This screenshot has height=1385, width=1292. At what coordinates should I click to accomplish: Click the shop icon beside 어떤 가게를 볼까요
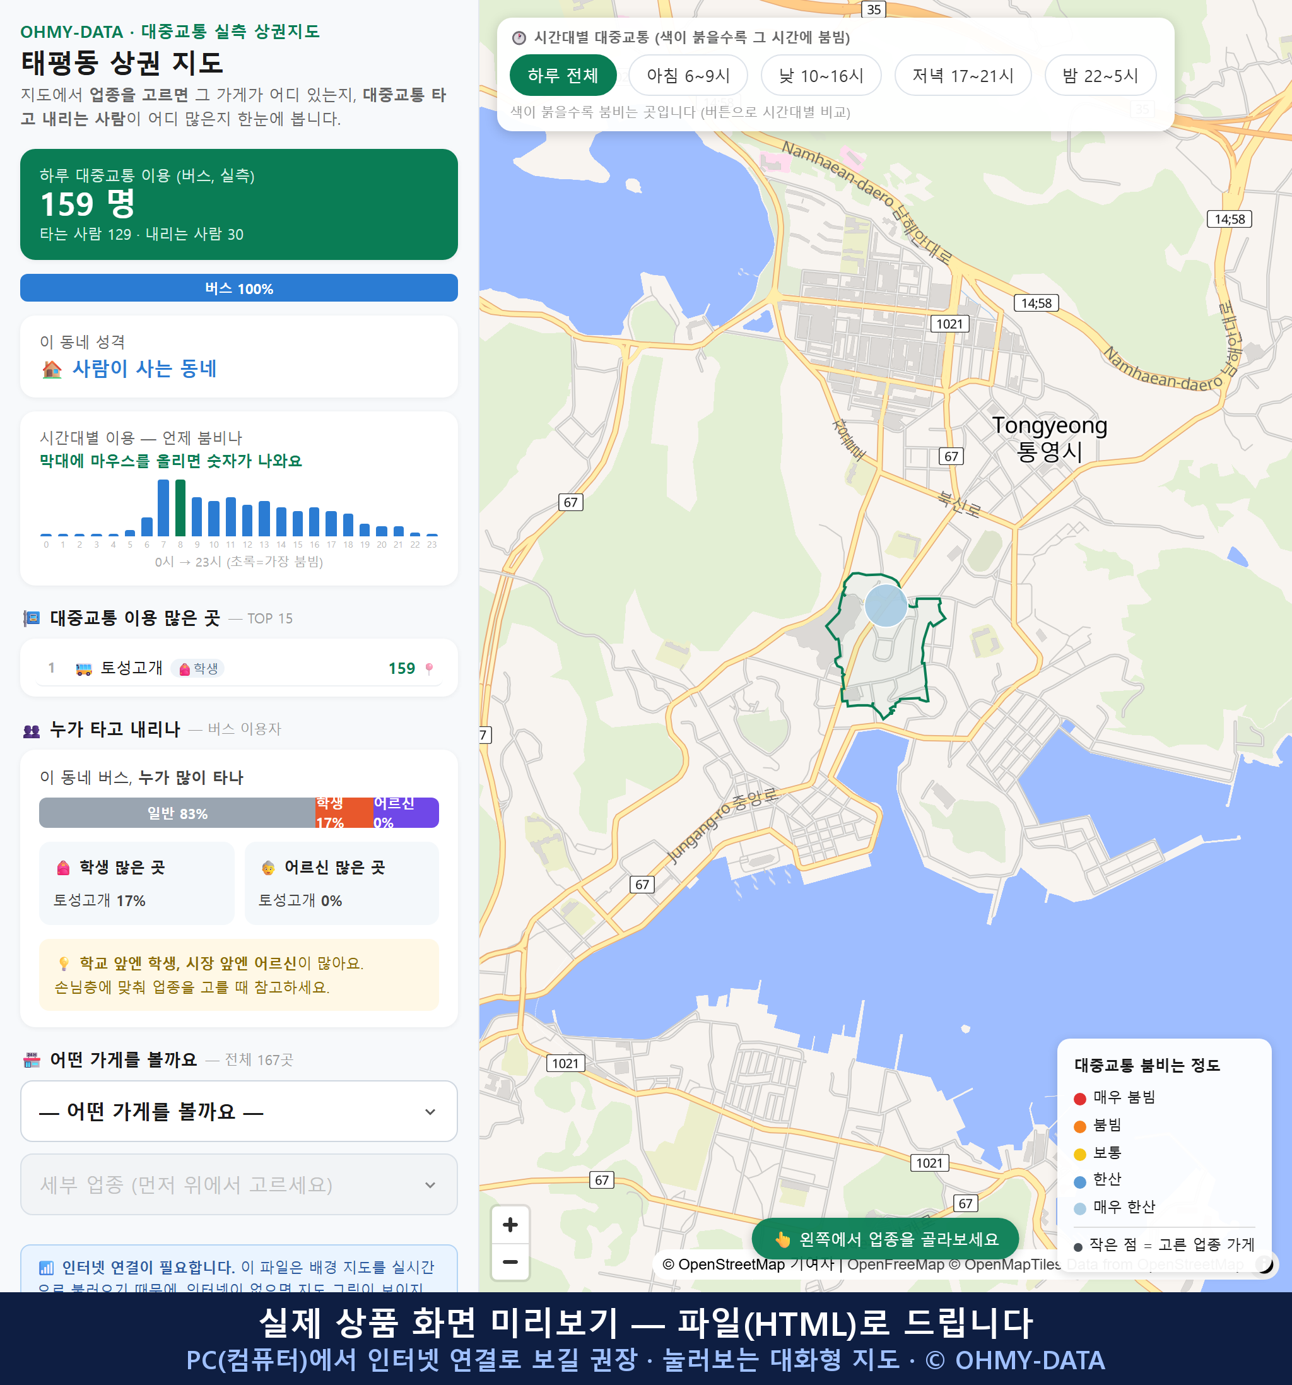point(32,1060)
